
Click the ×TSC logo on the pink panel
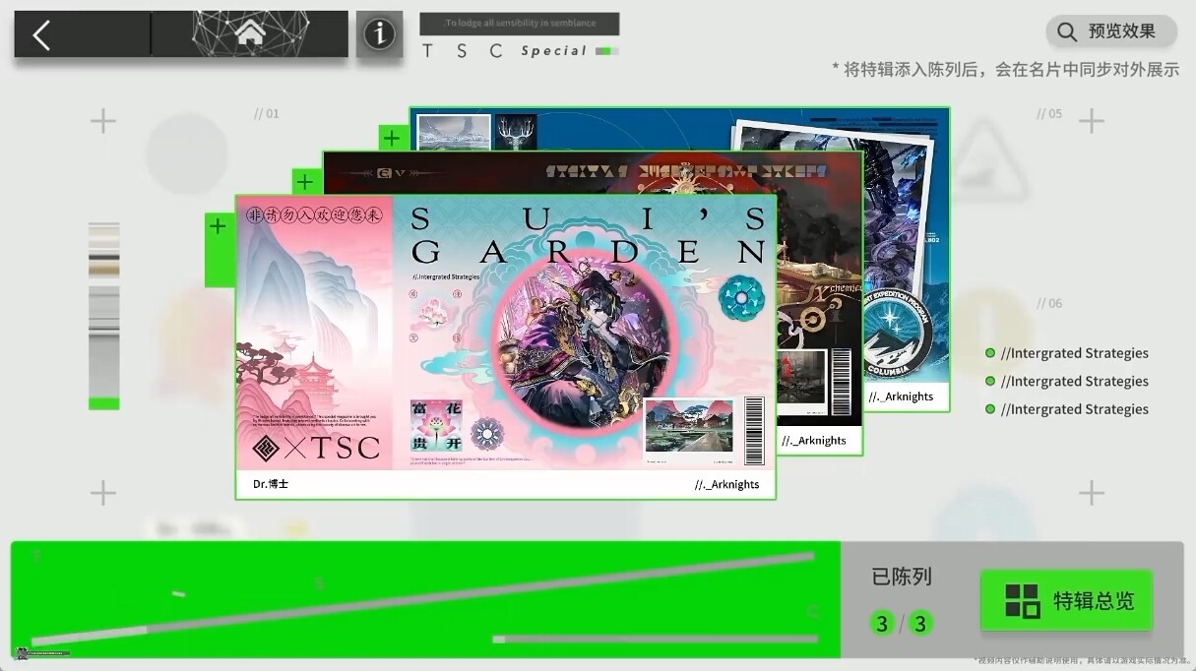(316, 448)
